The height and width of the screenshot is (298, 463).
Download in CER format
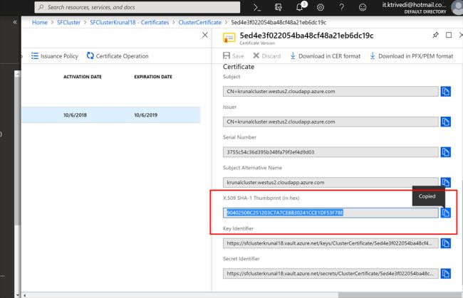(x=325, y=56)
